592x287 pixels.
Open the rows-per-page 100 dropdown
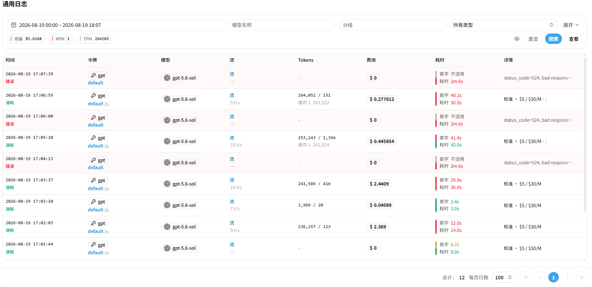pos(504,277)
